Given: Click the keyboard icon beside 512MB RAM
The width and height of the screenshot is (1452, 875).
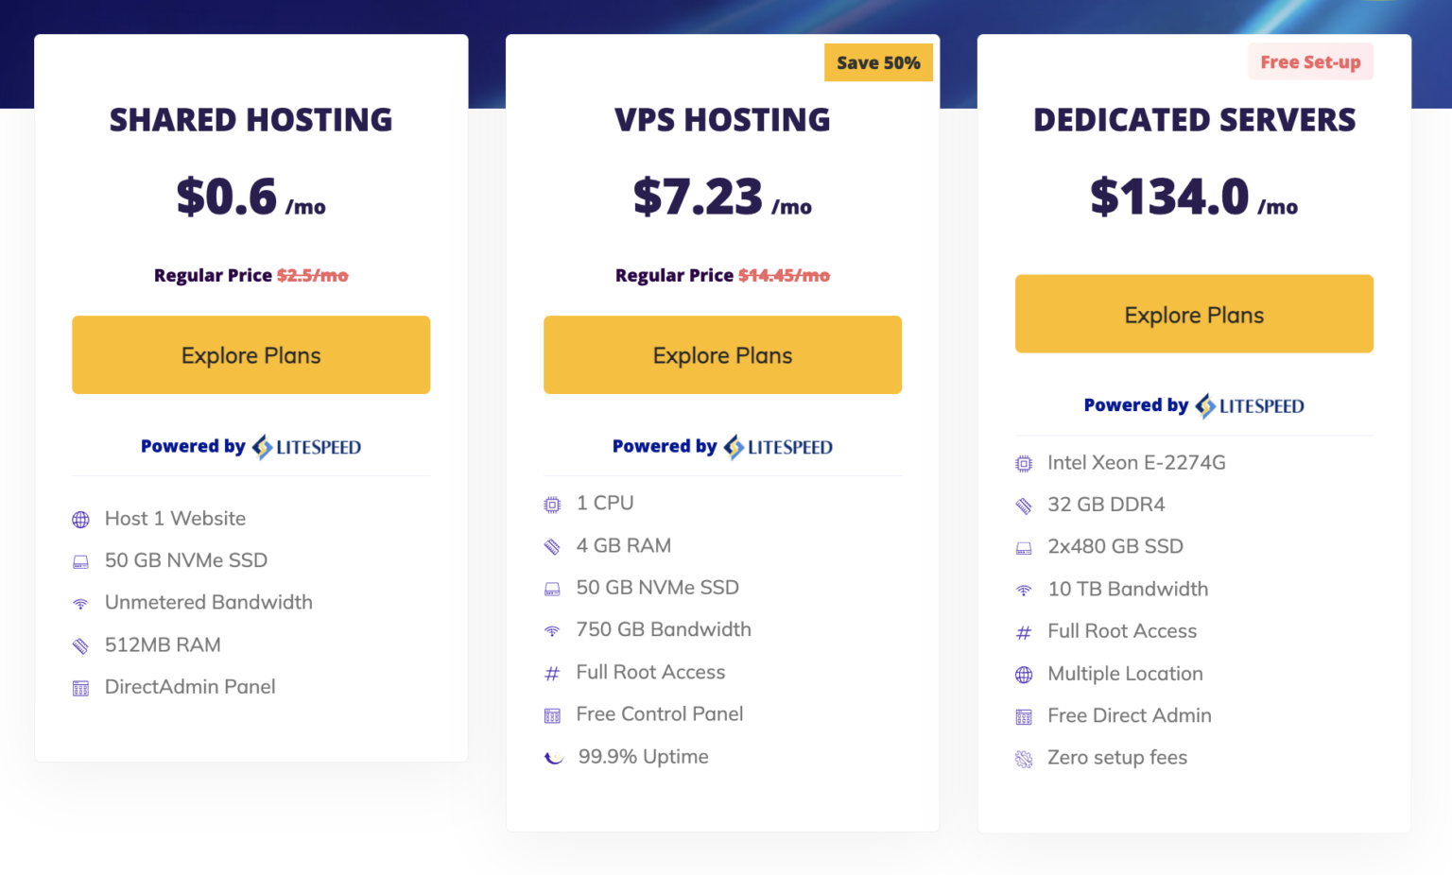Looking at the screenshot, I should [x=80, y=644].
